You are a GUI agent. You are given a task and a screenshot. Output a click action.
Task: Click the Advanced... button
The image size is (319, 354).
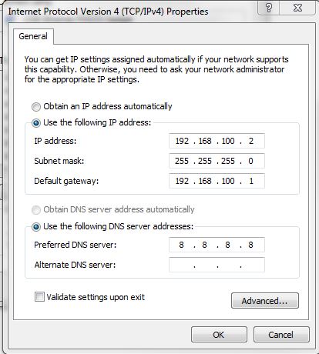click(x=265, y=300)
